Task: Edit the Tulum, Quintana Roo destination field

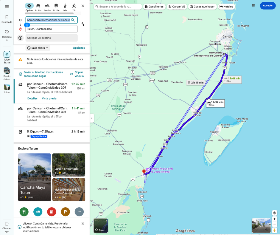Action: pos(52,29)
